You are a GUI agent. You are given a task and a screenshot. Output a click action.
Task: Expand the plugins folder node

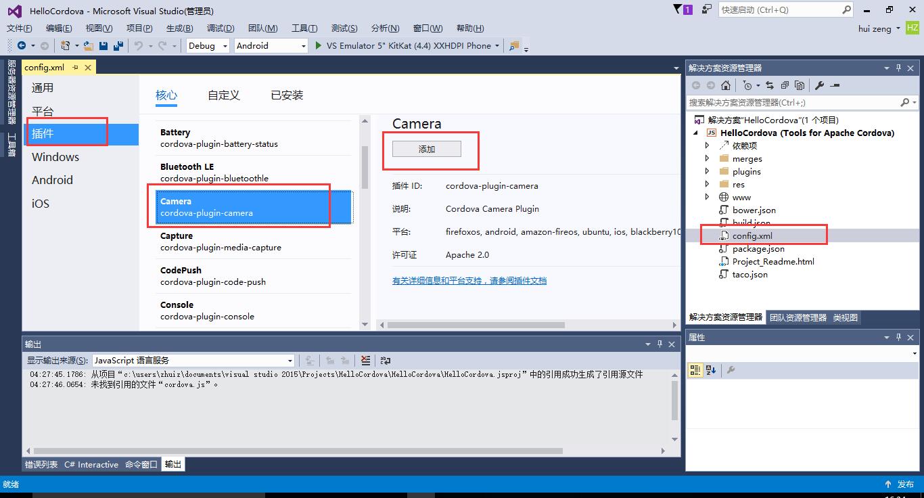pyautogui.click(x=707, y=171)
